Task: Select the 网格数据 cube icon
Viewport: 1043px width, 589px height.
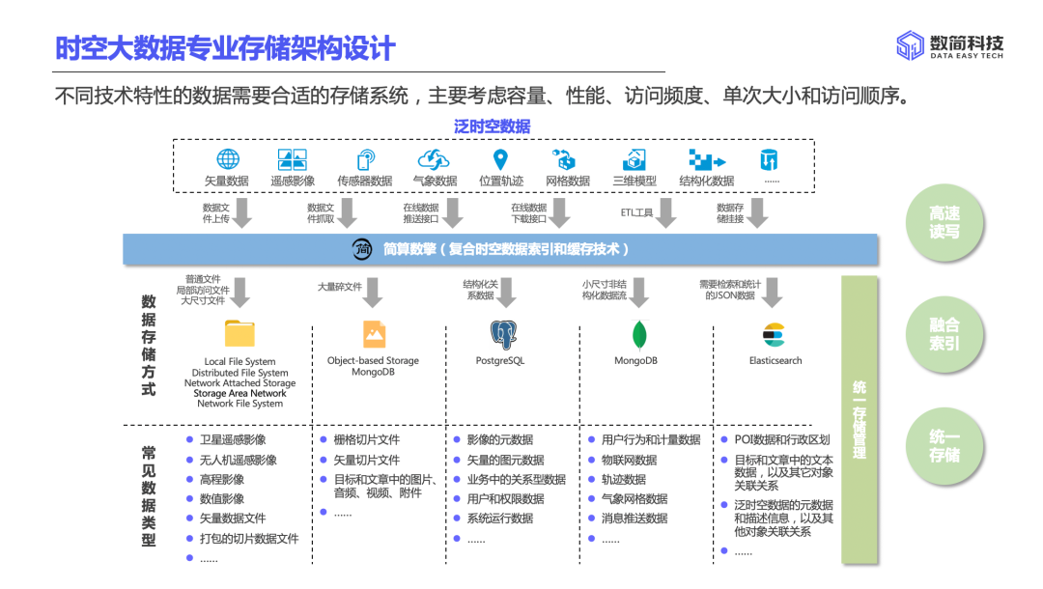Action: [563, 159]
